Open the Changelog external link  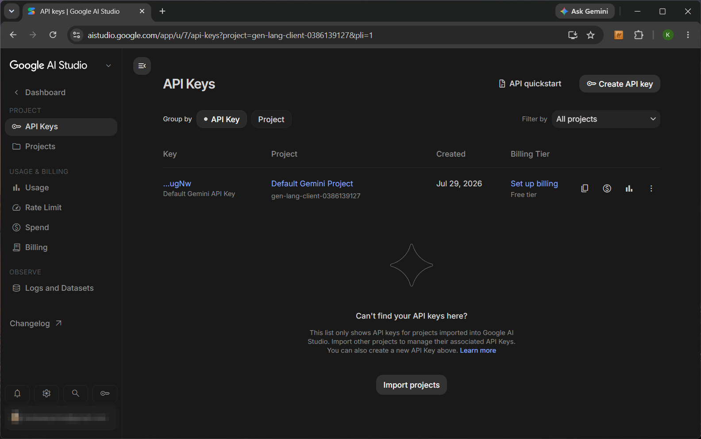pyautogui.click(x=36, y=323)
